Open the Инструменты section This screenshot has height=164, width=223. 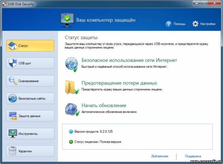tap(30, 134)
